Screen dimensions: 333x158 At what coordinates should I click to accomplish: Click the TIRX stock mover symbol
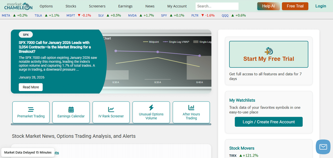tap(233, 156)
